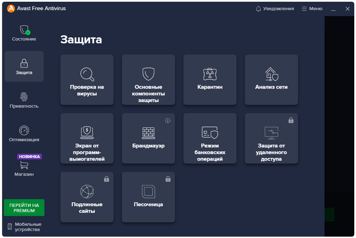356x238 pixels.
Task: Open the Подлинные сайты globe tile
Action: coord(87,197)
